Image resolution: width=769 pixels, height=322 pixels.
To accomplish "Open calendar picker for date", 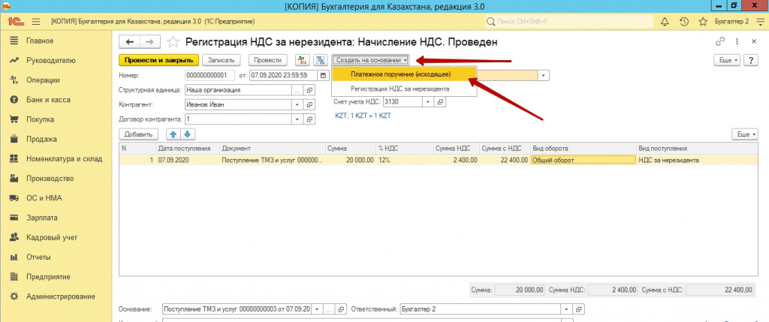I will pyautogui.click(x=323, y=76).
